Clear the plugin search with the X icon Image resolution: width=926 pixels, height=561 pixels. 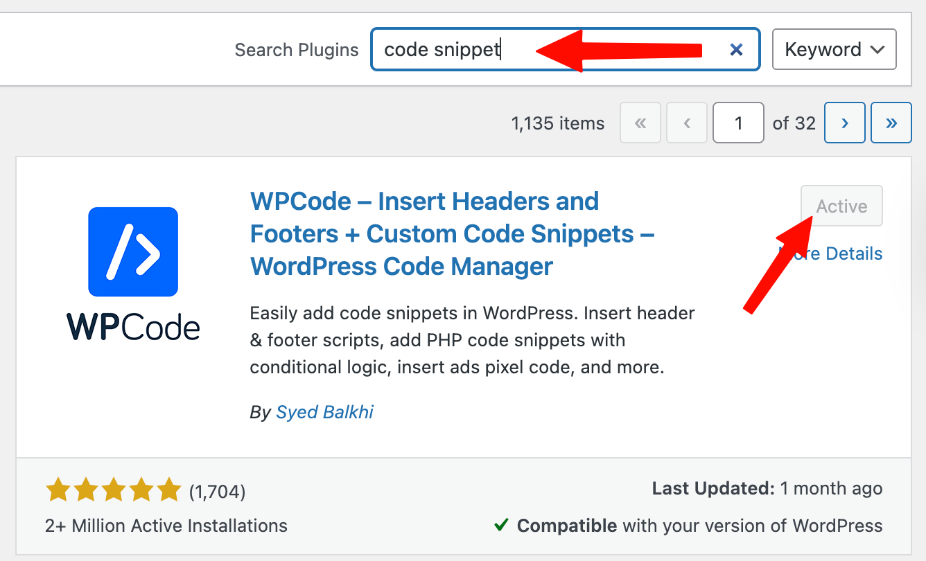(x=736, y=49)
